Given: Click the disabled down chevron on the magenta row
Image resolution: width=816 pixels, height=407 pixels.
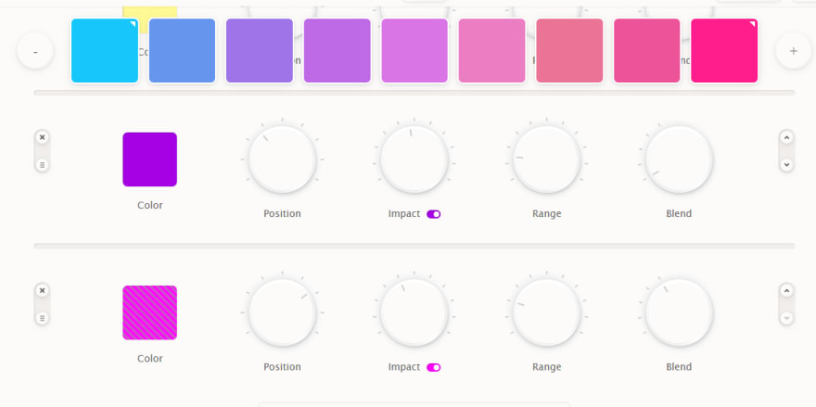Looking at the screenshot, I should tap(786, 317).
